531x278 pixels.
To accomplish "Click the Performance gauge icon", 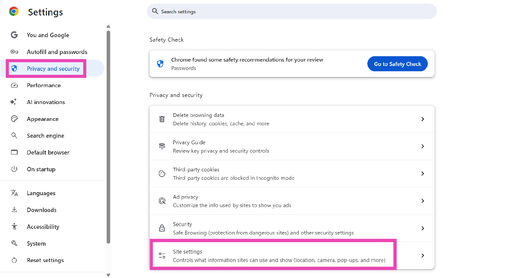I will pos(14,85).
